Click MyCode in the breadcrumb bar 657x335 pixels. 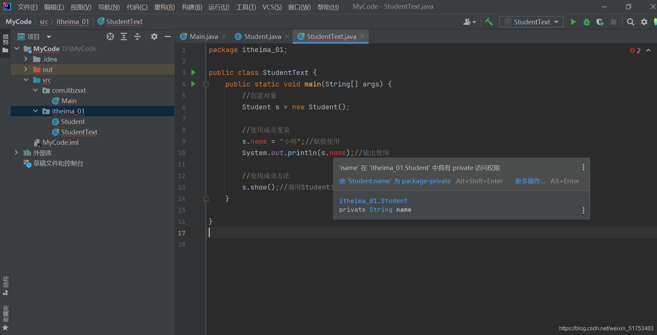pyautogui.click(x=19, y=22)
